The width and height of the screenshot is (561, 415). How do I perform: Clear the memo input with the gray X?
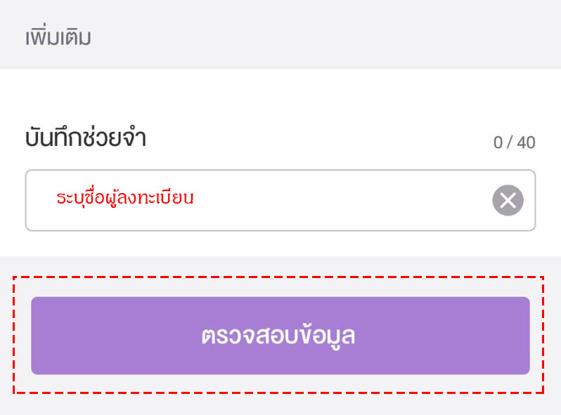coord(508,201)
